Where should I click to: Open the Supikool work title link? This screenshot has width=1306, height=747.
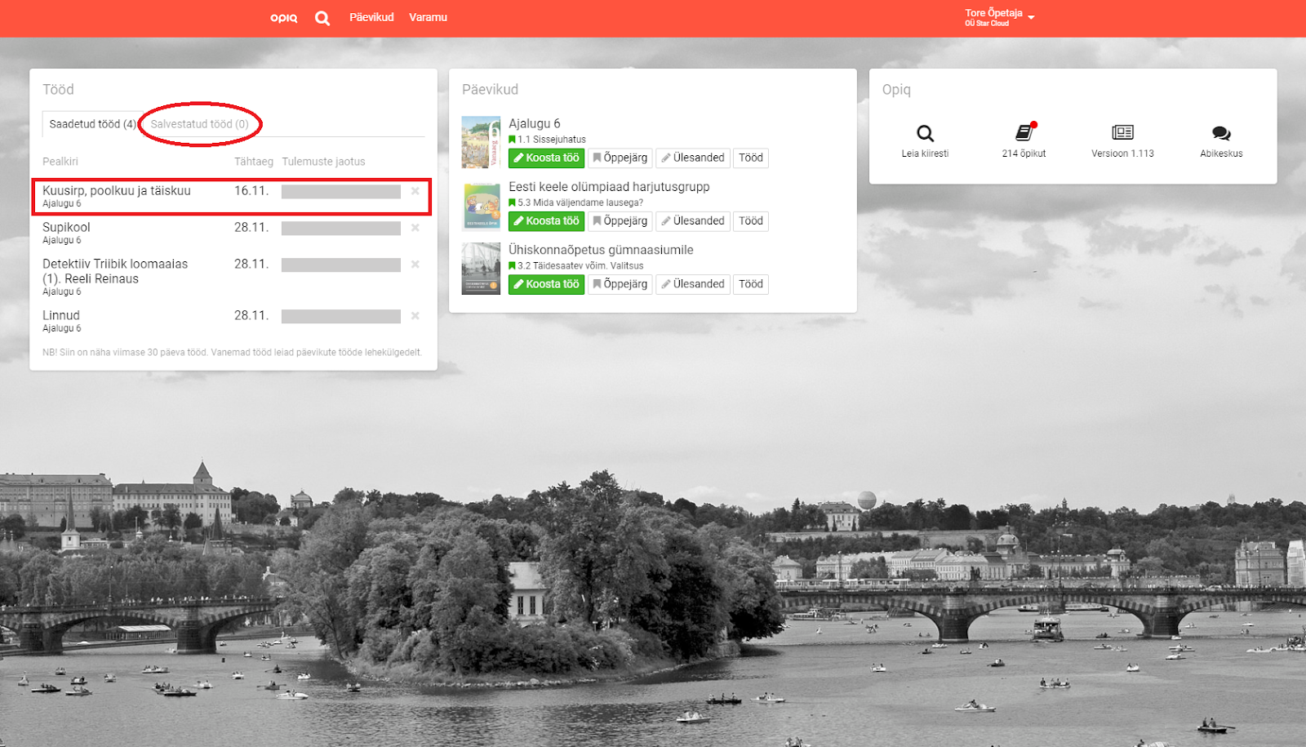tap(66, 228)
